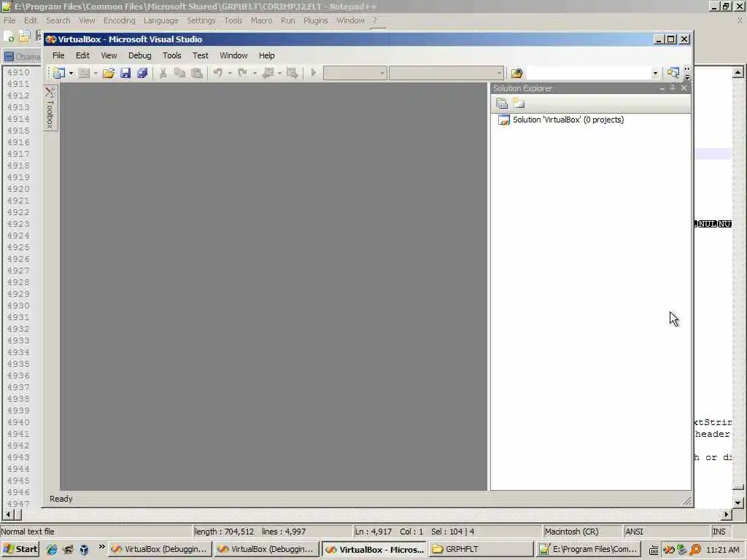
Task: Expand the Navigate Backward dropdown arrow
Action: pos(279,73)
